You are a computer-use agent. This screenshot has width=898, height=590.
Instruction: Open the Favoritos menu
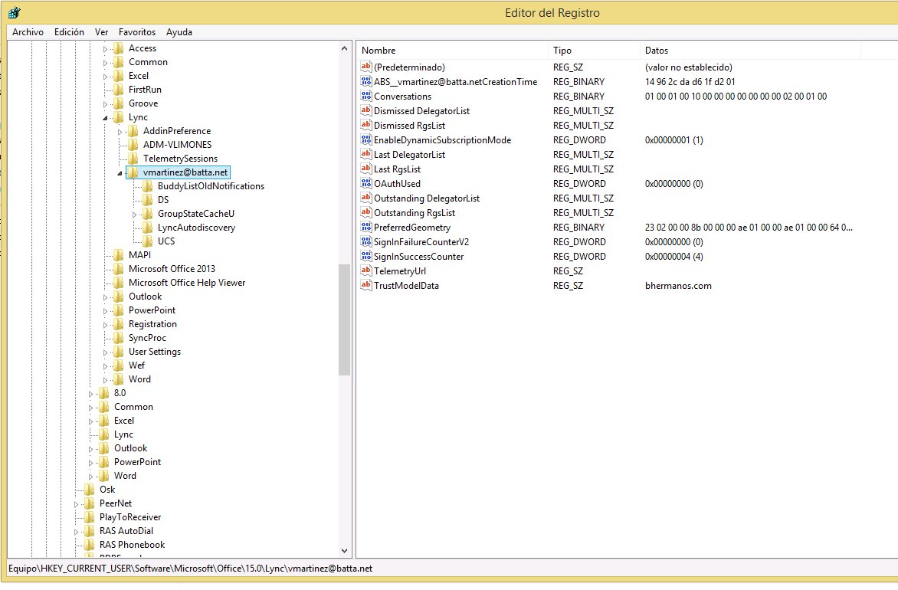[137, 32]
